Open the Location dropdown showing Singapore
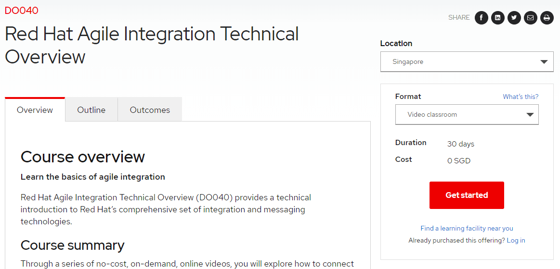Screen dimensions: 560x269 coord(467,62)
